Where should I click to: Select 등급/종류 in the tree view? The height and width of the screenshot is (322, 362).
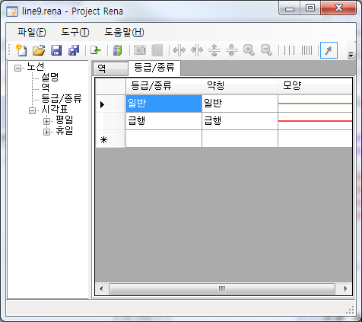click(x=62, y=98)
